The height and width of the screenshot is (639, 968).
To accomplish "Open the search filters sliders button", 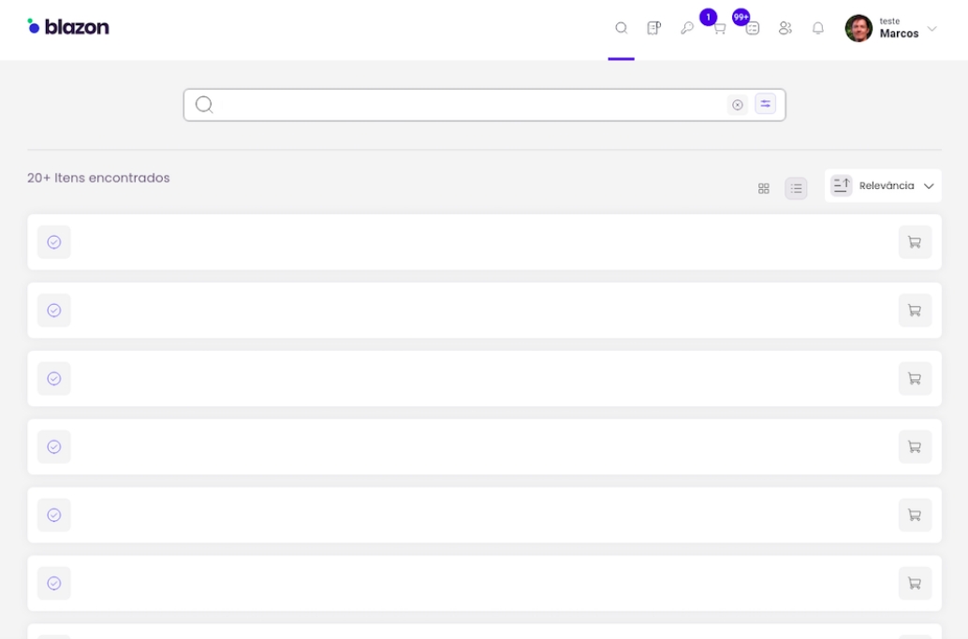I will [x=766, y=104].
